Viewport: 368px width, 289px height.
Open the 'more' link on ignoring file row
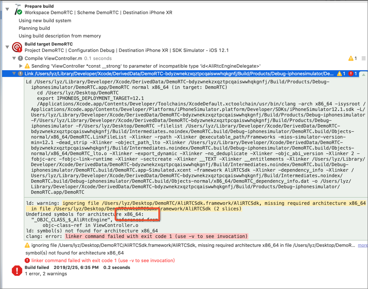362,245
